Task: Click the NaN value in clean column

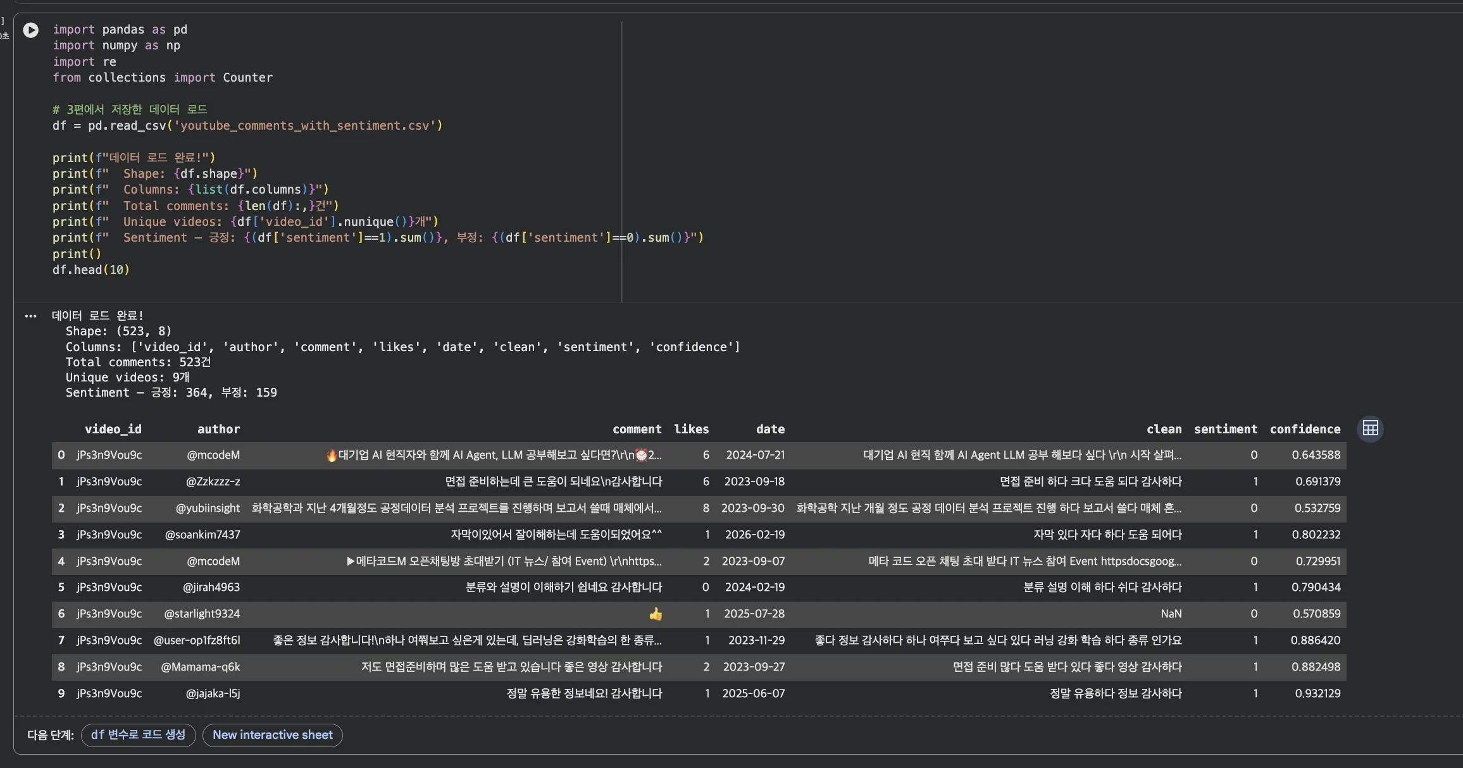Action: (1171, 614)
